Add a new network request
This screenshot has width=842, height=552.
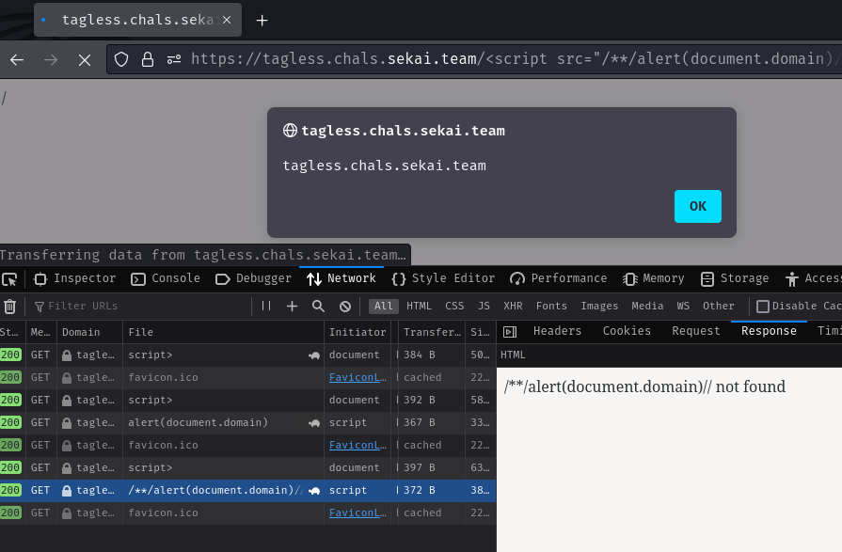click(292, 306)
